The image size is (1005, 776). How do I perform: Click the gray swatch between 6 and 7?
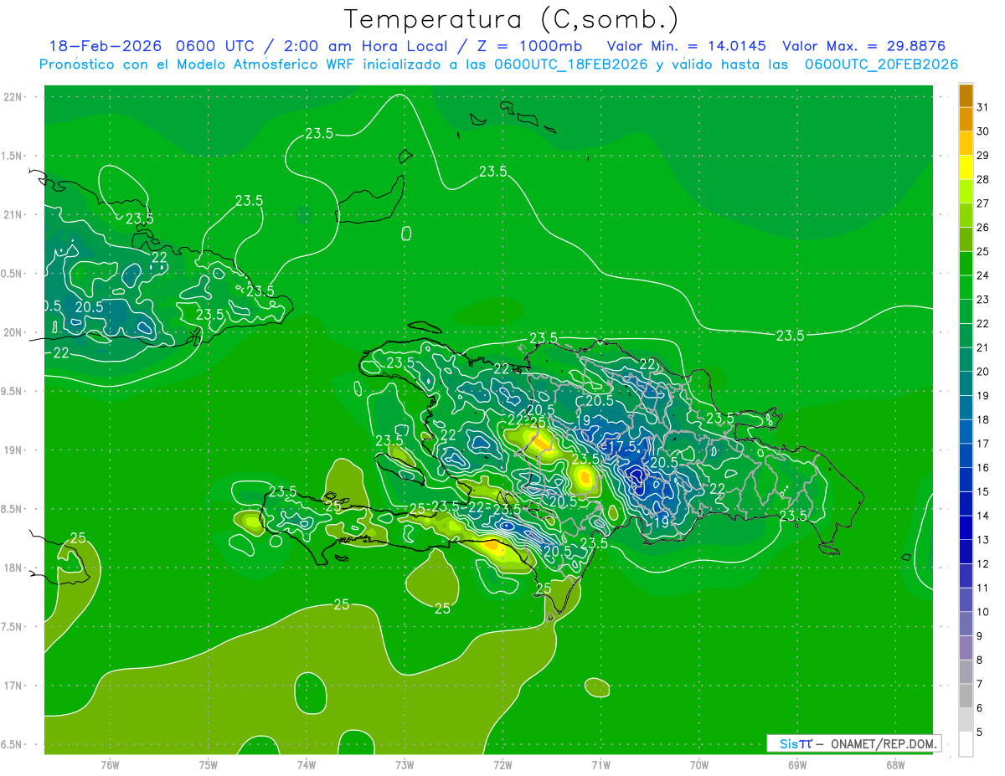(966, 696)
